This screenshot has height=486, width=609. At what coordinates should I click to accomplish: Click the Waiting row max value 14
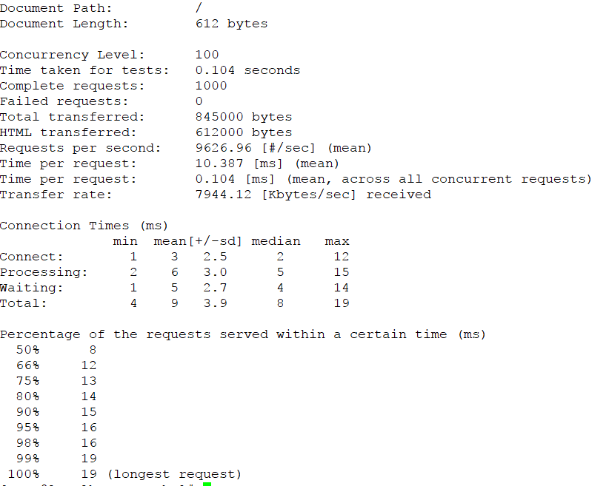point(342,288)
